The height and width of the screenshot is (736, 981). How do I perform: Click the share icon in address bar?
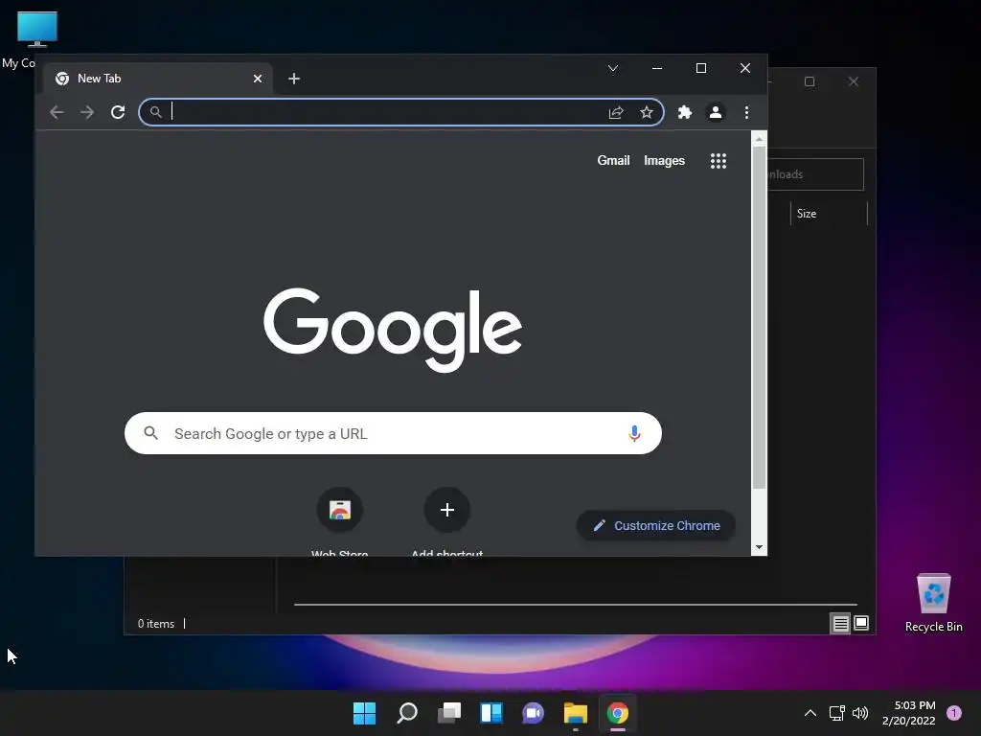coord(616,113)
